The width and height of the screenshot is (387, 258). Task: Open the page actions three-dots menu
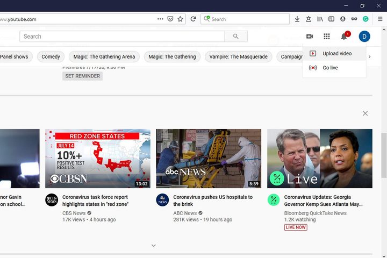pyautogui.click(x=160, y=19)
